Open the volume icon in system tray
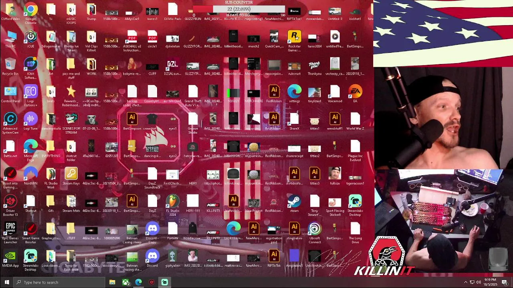The width and height of the screenshot is (513, 288). point(478,282)
